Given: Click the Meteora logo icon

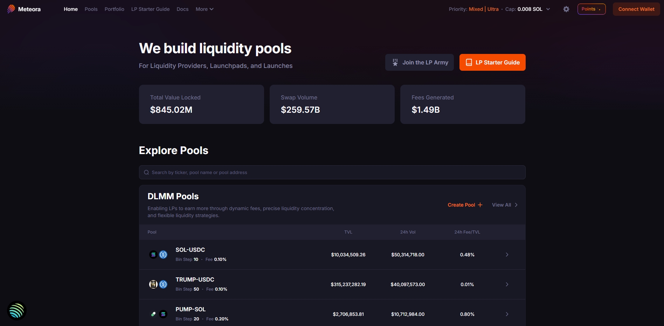Looking at the screenshot, I should tap(11, 9).
